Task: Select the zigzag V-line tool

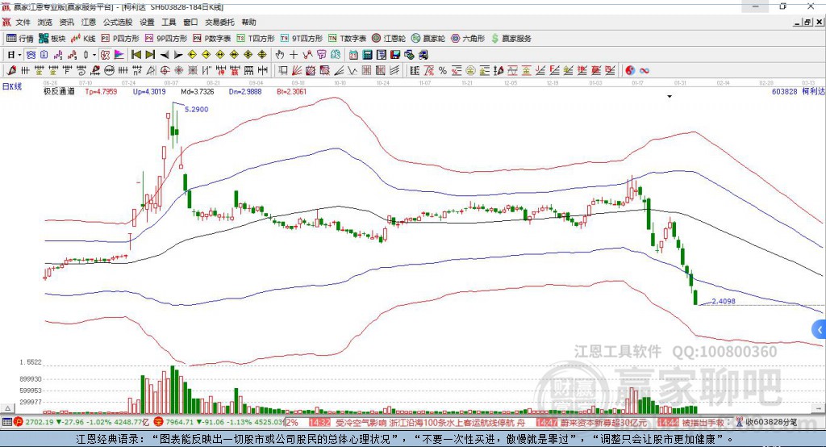Action: 353,71
